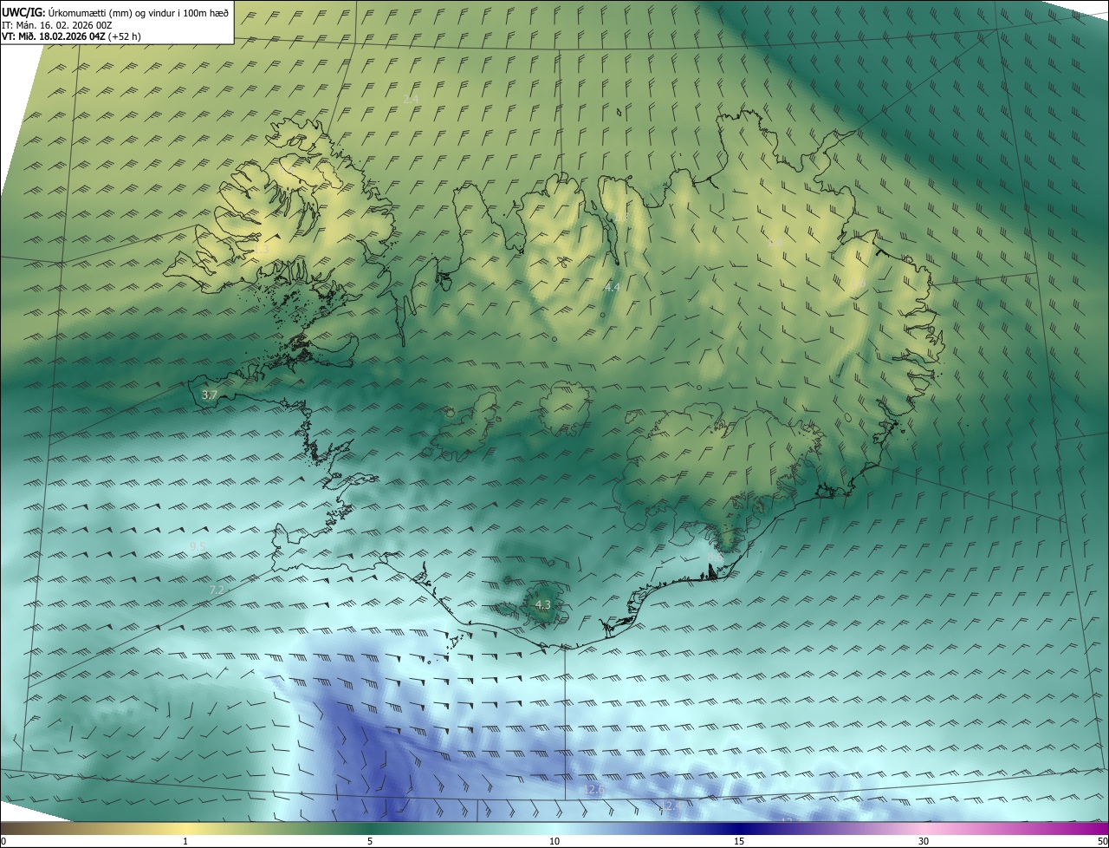Image resolution: width=1109 pixels, height=848 pixels.
Task: Click the "1" tick on the color scale
Action: 185,841
